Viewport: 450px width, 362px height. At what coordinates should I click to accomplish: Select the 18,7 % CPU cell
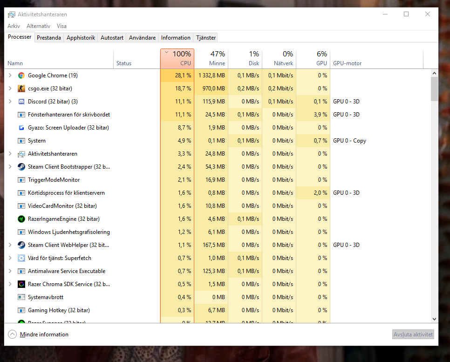[x=177, y=89]
